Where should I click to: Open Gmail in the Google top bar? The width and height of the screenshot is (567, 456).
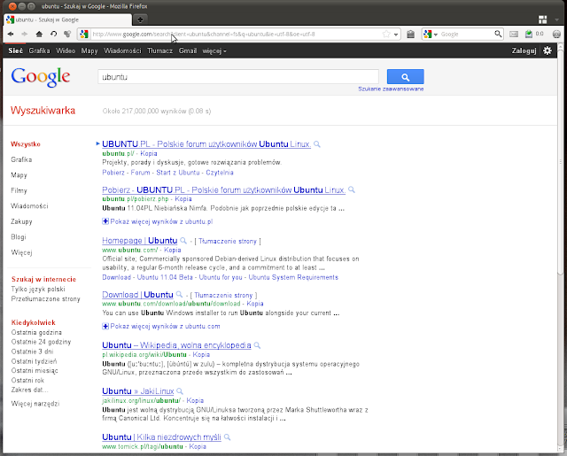pos(188,50)
